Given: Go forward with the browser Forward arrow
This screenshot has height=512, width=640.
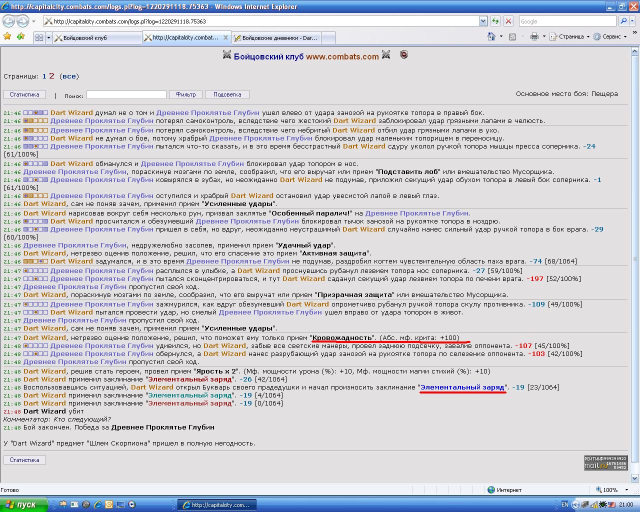Looking at the screenshot, I should coord(22,21).
